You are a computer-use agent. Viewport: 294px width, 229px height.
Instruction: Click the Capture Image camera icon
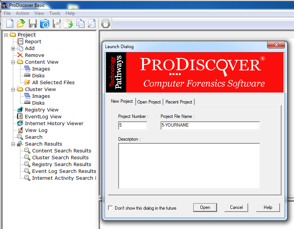click(45, 24)
